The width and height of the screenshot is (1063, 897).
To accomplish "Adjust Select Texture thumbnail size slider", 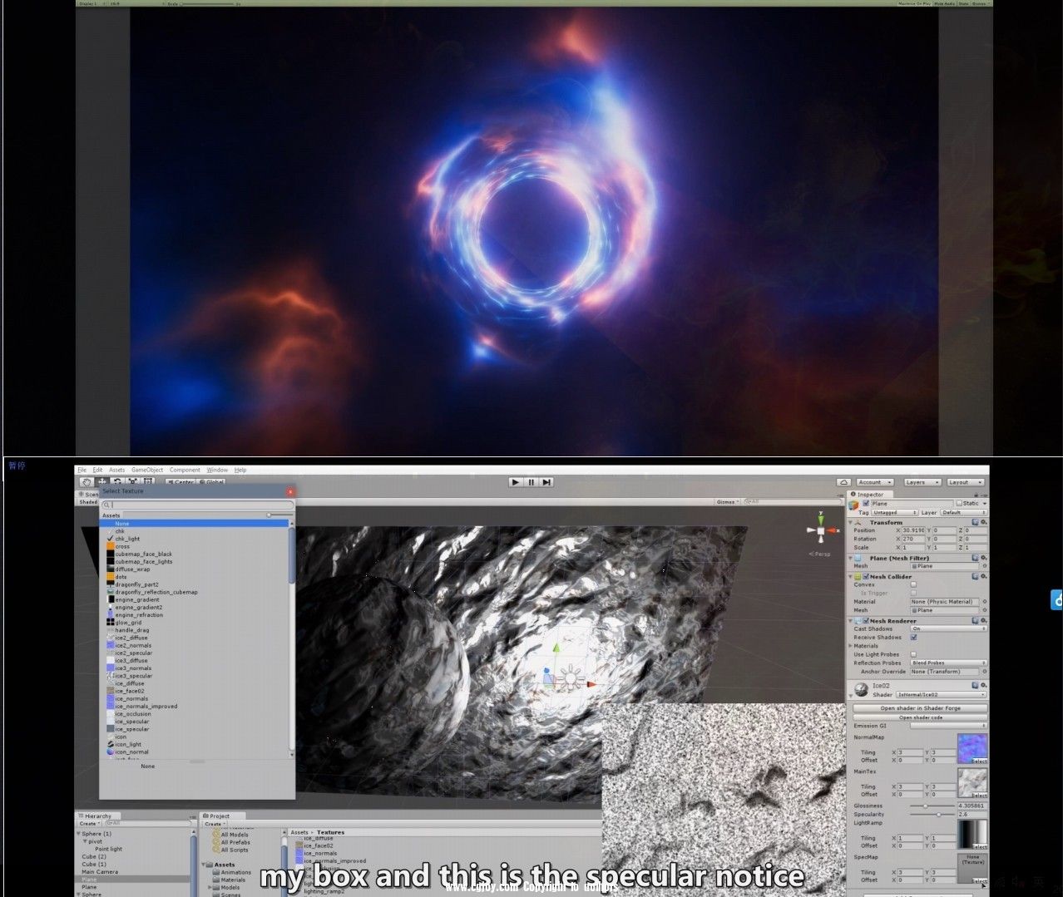I will click(279, 515).
